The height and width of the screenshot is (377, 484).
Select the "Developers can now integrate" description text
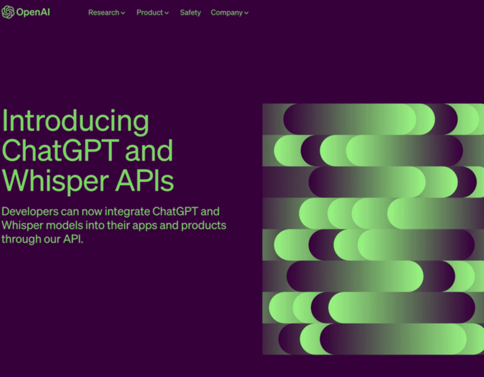114,225
